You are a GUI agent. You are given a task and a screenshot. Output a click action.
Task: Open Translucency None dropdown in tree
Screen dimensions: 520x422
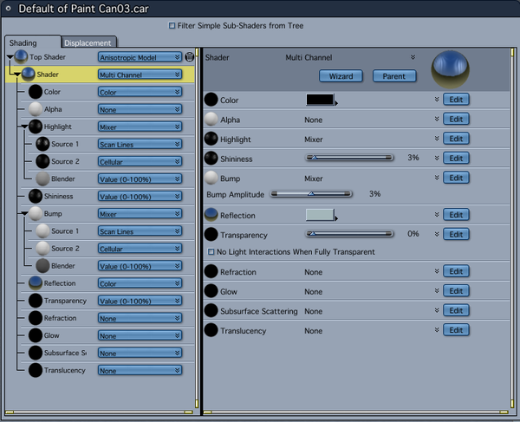(x=140, y=370)
